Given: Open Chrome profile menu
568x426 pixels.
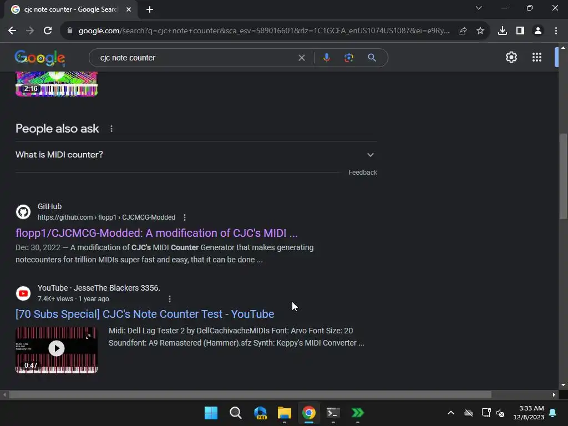Looking at the screenshot, I should pyautogui.click(x=538, y=31).
